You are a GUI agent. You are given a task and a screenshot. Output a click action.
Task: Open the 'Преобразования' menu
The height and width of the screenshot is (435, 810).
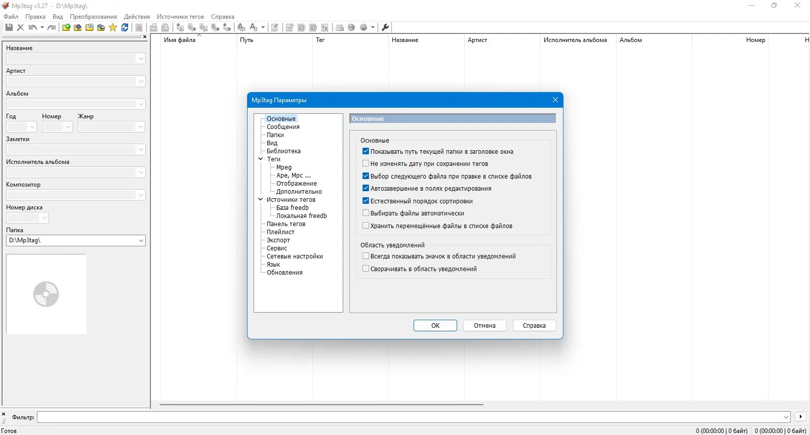pyautogui.click(x=93, y=17)
